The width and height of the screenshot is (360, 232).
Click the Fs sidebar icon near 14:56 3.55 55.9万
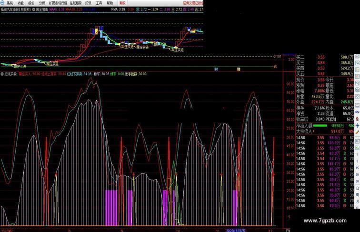358,141
